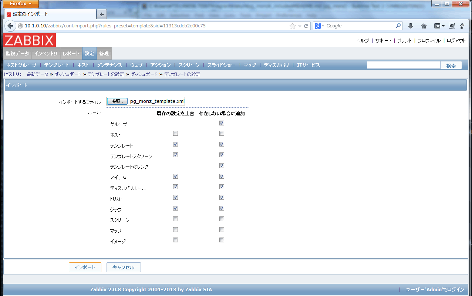Go to browser home icon

pos(424,26)
